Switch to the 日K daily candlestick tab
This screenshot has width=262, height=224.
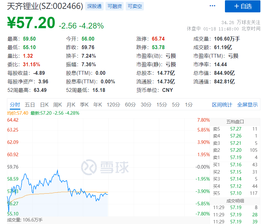(x=45, y=105)
